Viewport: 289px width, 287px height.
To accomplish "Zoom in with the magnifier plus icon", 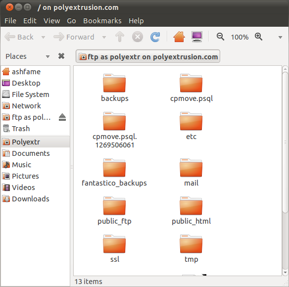I will click(258, 37).
